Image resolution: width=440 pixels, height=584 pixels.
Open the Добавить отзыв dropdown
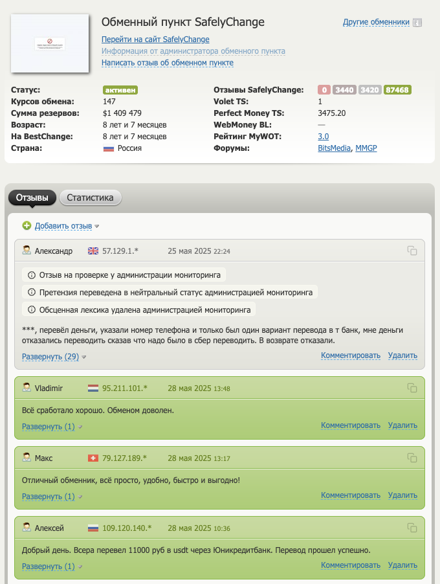(63, 226)
